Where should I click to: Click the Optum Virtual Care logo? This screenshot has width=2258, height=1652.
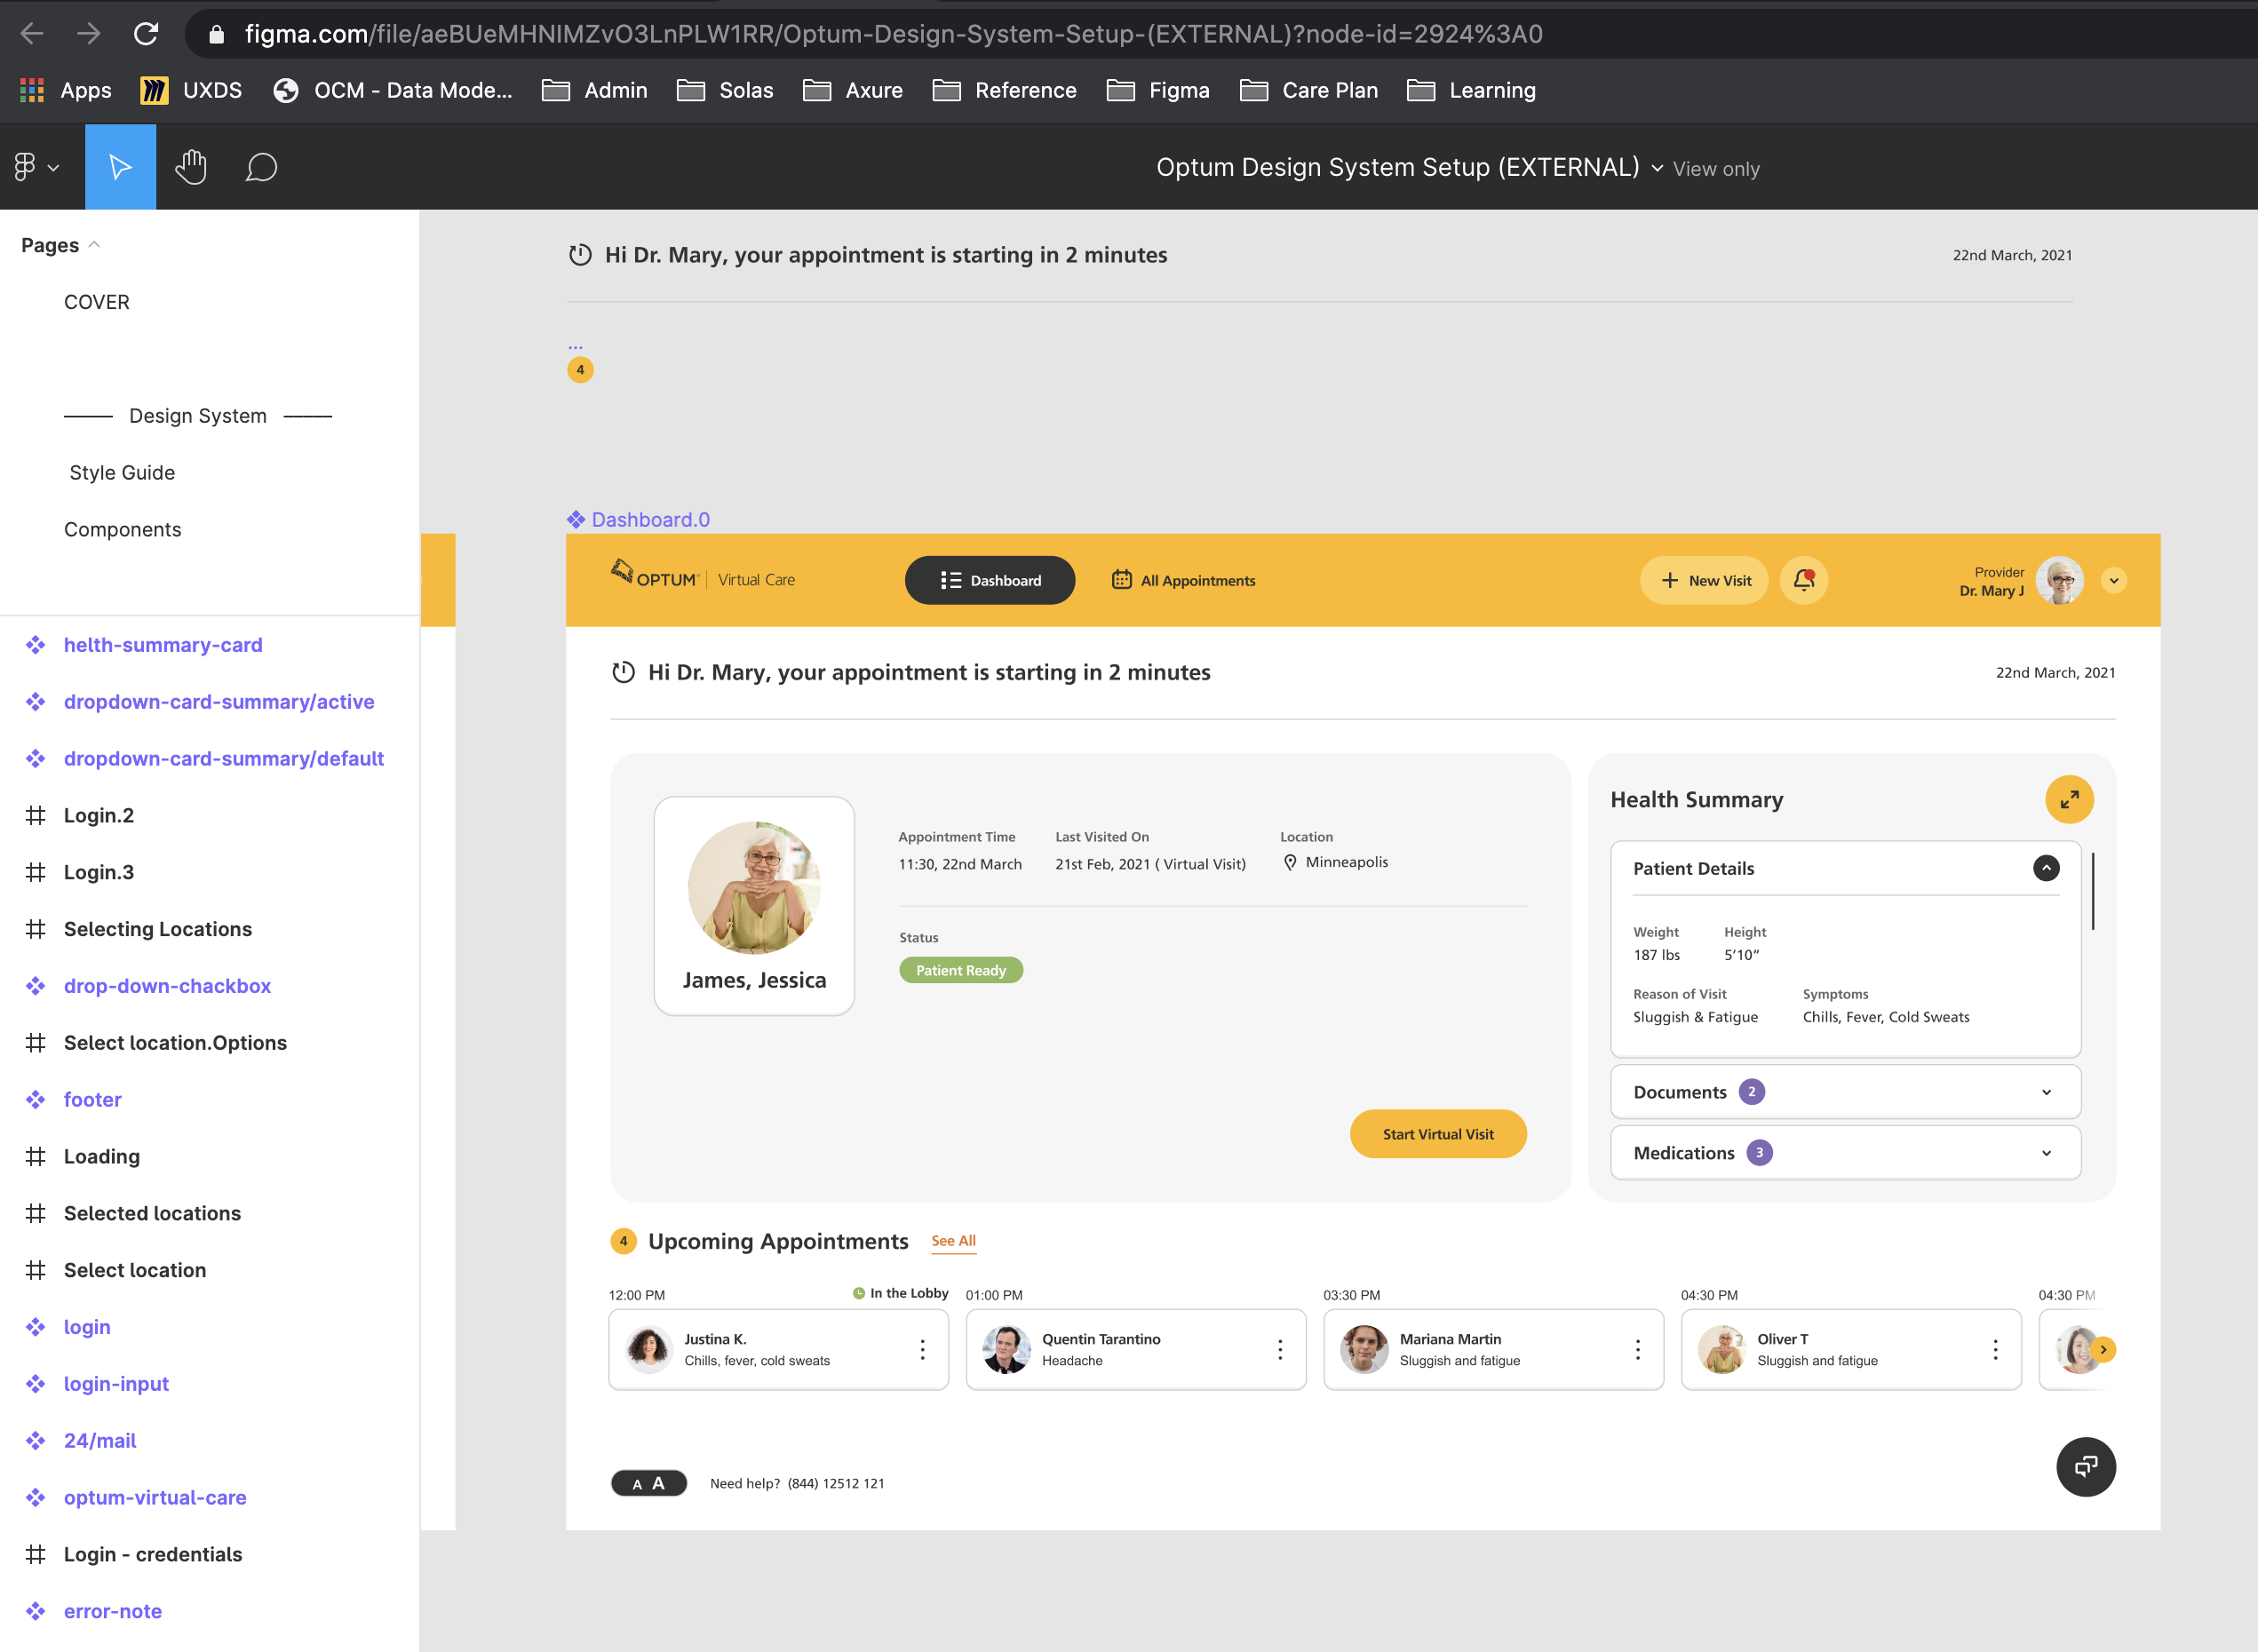tap(703, 578)
